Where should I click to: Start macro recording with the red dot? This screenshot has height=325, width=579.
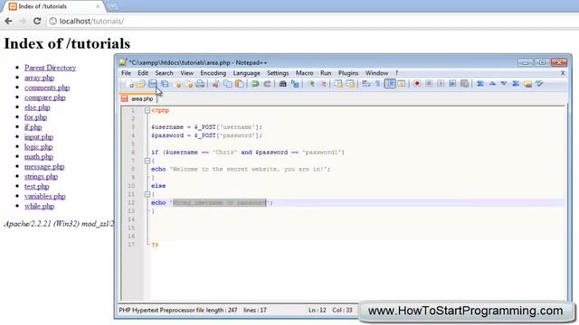tap(417, 84)
